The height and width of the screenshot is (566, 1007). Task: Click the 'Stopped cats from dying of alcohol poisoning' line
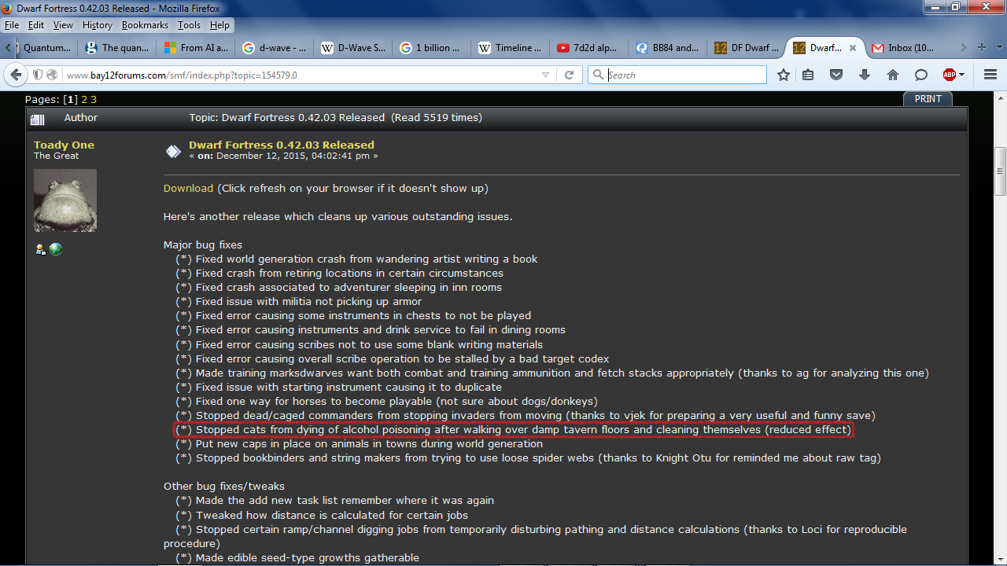(514, 430)
